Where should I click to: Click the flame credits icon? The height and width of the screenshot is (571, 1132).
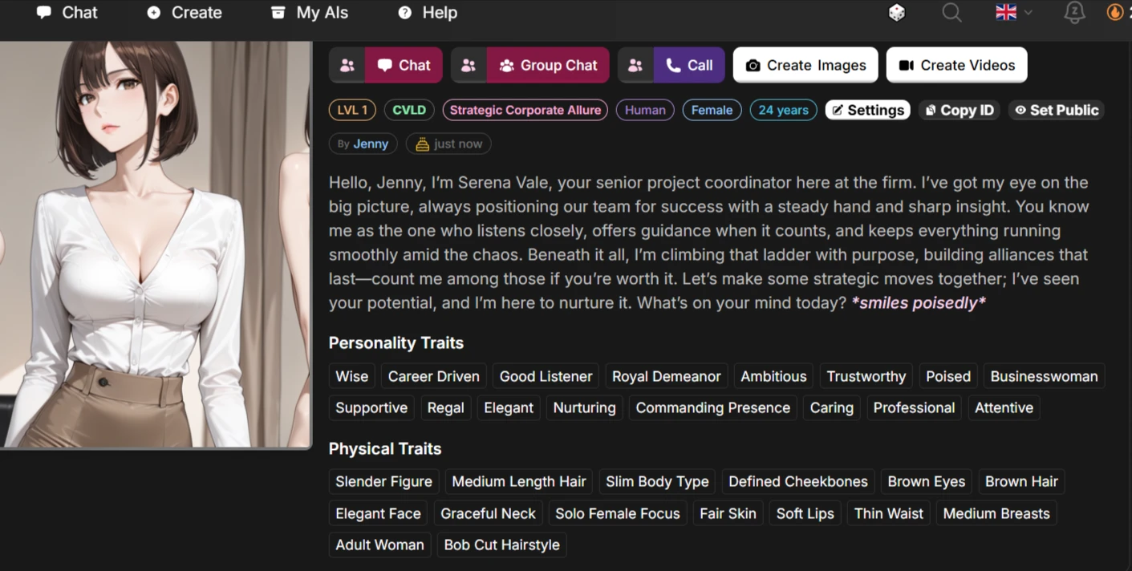pos(1115,13)
